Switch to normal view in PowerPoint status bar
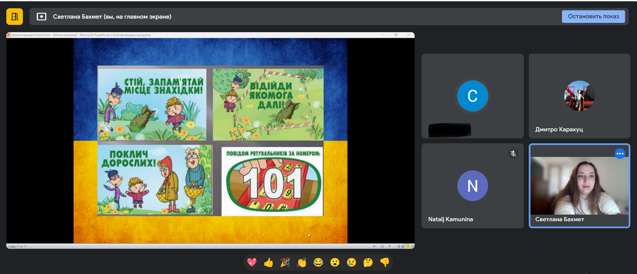The width and height of the screenshot is (637, 274). (398, 246)
